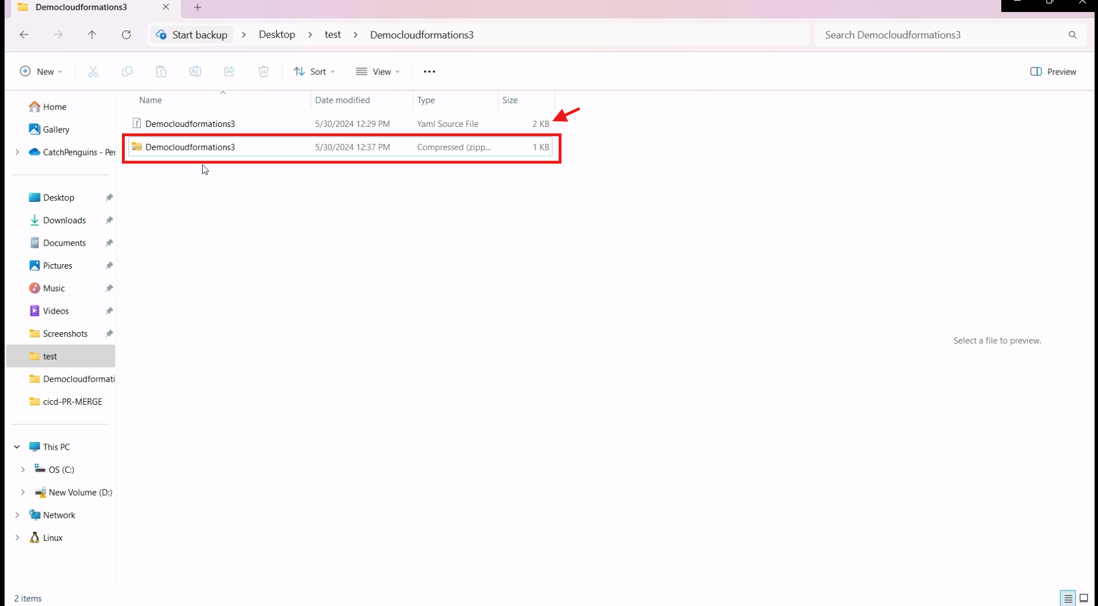Select the test folder in sidebar
This screenshot has height=606, width=1098.
point(61,356)
